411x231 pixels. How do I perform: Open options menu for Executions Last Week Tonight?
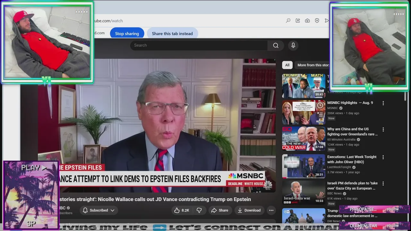(383, 157)
